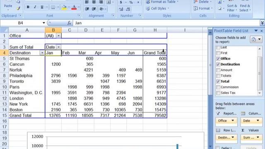This screenshot has height=149, width=265.
Task: Uncheck the Total field checkbox
Action: point(218,82)
